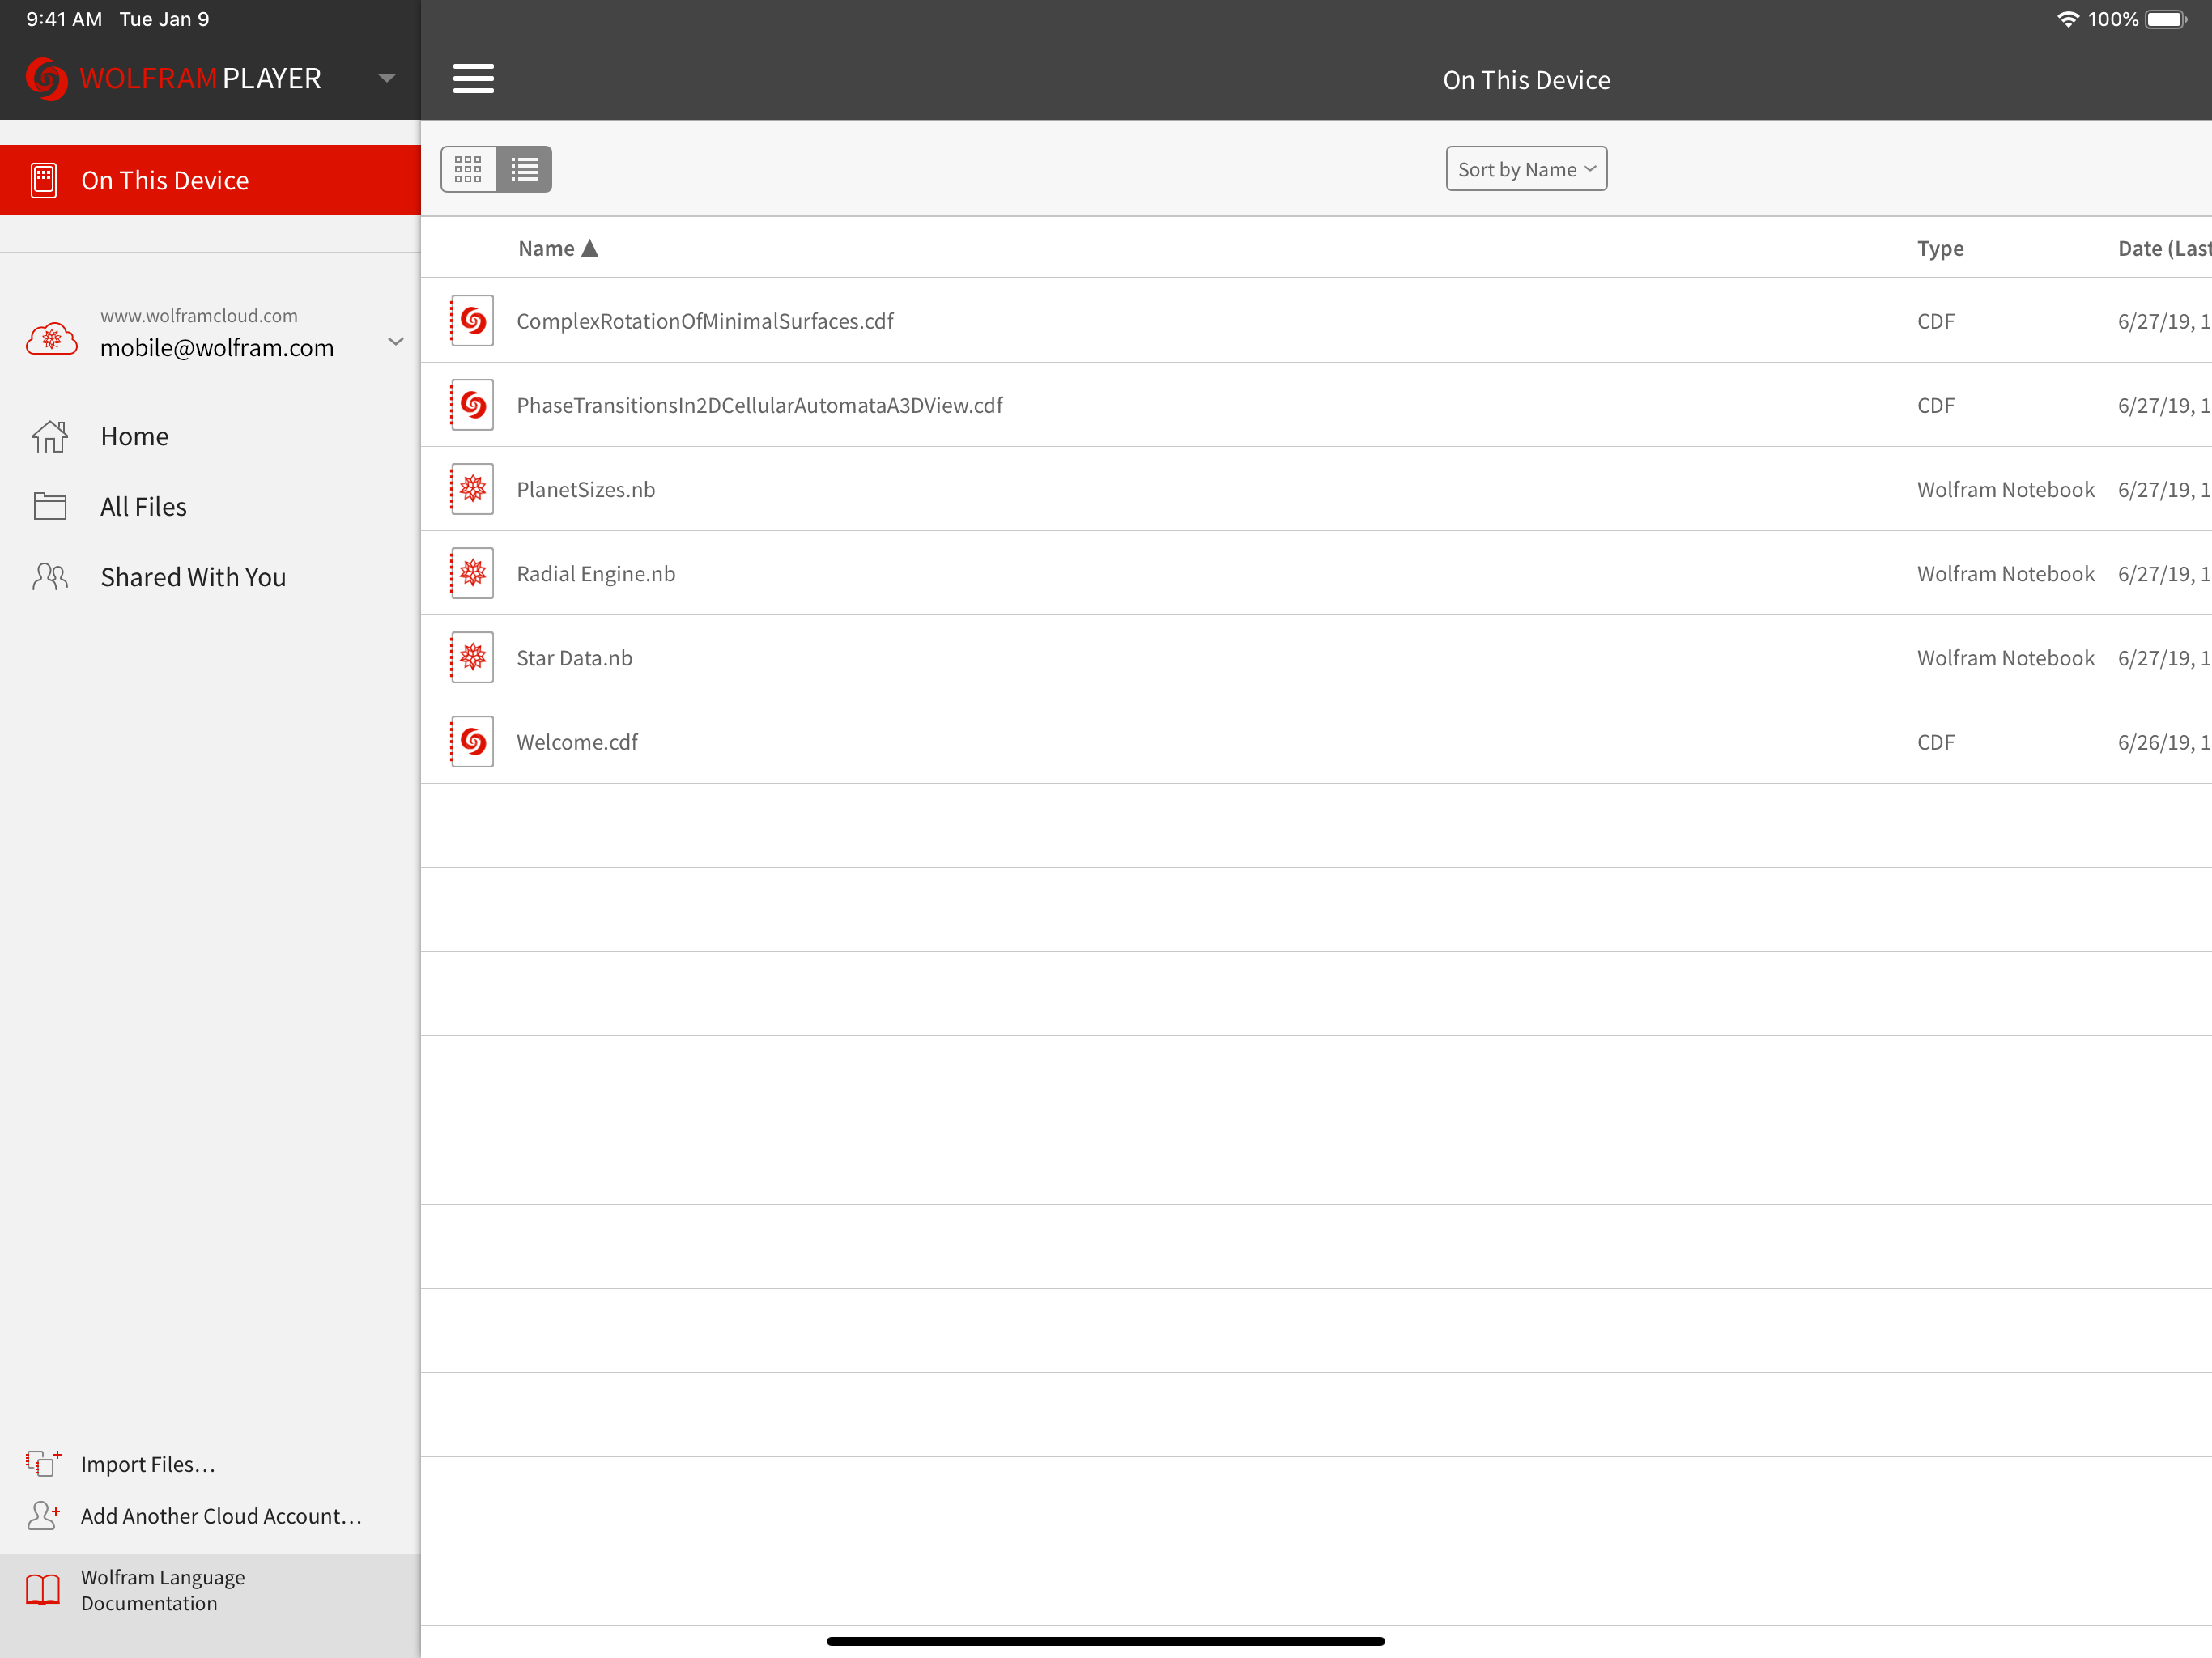This screenshot has width=2212, height=1658.
Task: Open All Files in sidebar
Action: click(x=210, y=506)
